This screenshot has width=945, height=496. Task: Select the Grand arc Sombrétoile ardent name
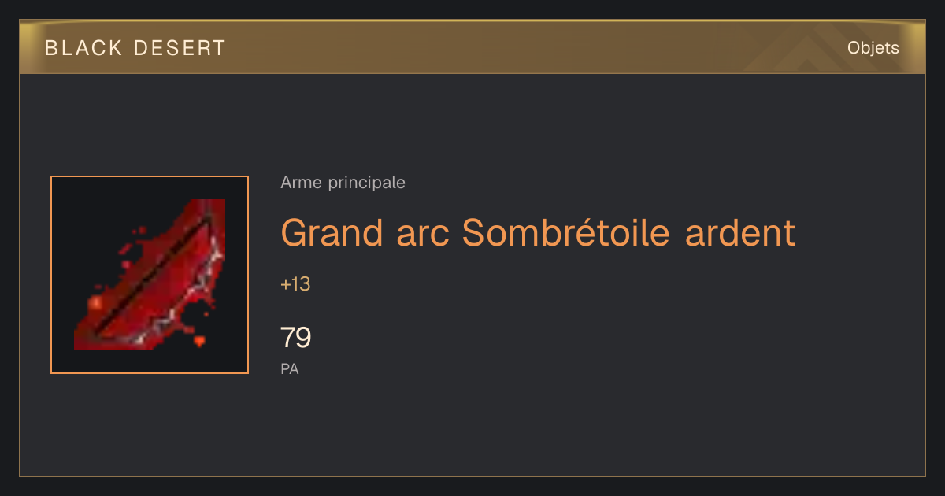[x=538, y=232]
